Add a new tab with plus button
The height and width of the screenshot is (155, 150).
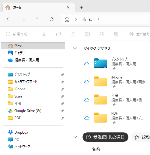tap(81, 7)
